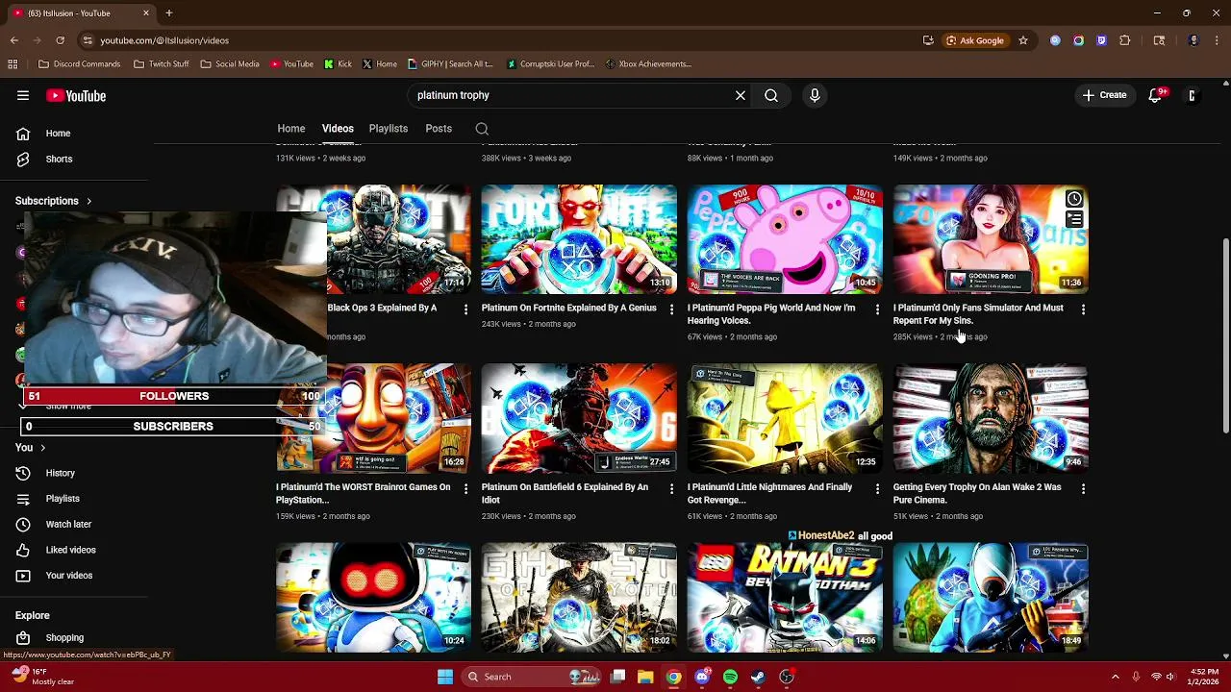The image size is (1231, 692).
Task: Switch to channel Posts tab
Action: click(x=439, y=129)
